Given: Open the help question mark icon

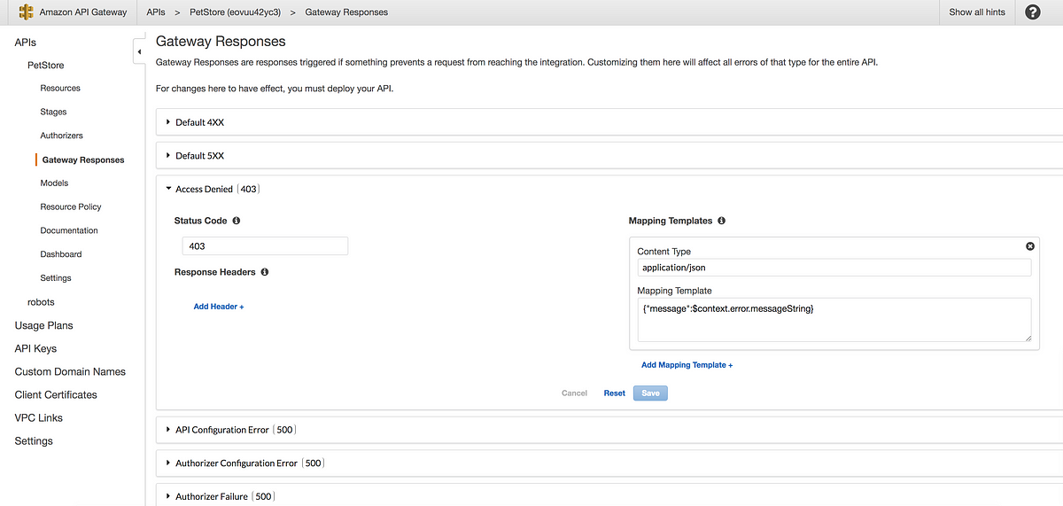Looking at the screenshot, I should coord(1033,12).
